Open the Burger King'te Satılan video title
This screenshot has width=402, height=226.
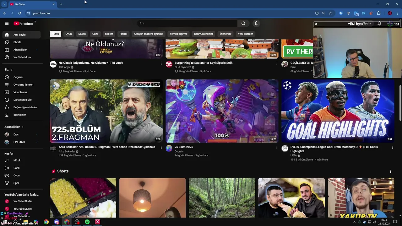[x=204, y=63]
